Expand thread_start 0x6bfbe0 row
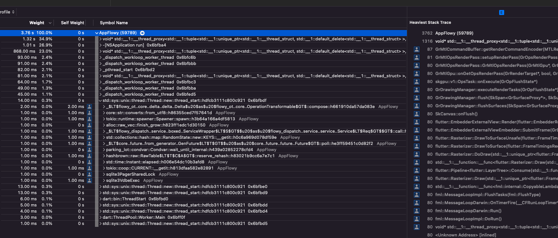The width and height of the screenshot is (558, 238). pyautogui.click(x=100, y=187)
